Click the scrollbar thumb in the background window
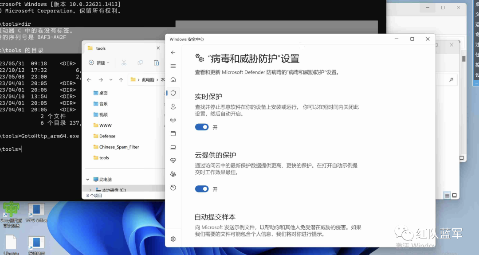 tap(464, 59)
